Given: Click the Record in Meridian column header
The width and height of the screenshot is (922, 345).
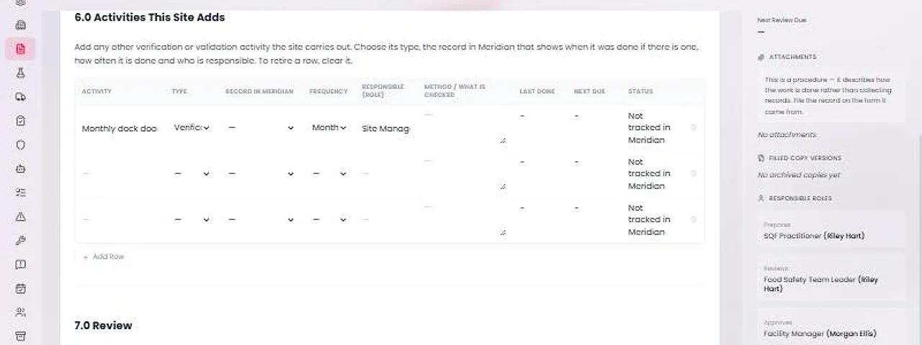Looking at the screenshot, I should (x=259, y=91).
